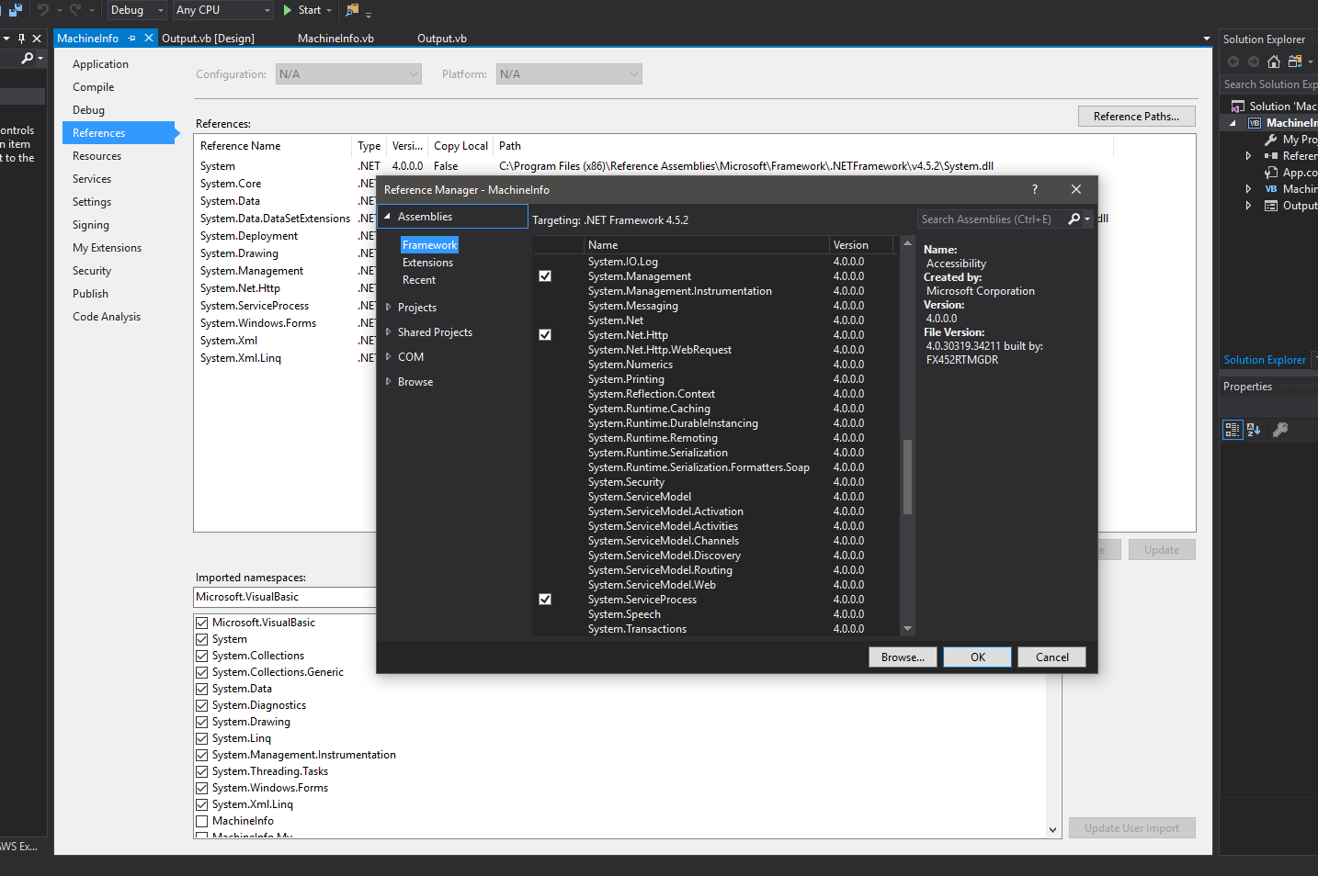The image size is (1318, 876).
Task: Expand the Shared Projects node
Action: click(389, 332)
